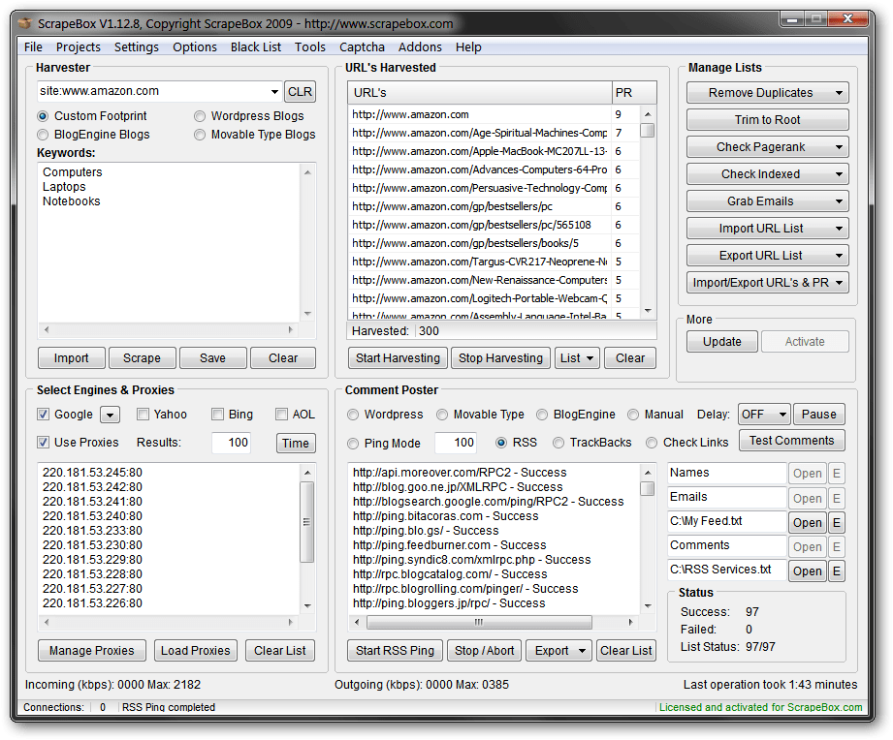
Task: Open the Import/Export URL's & PR dropdown
Action: (x=839, y=283)
